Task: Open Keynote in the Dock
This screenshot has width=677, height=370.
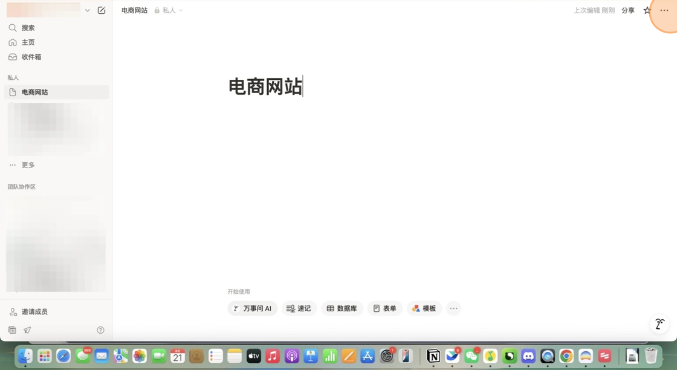Action: 311,355
